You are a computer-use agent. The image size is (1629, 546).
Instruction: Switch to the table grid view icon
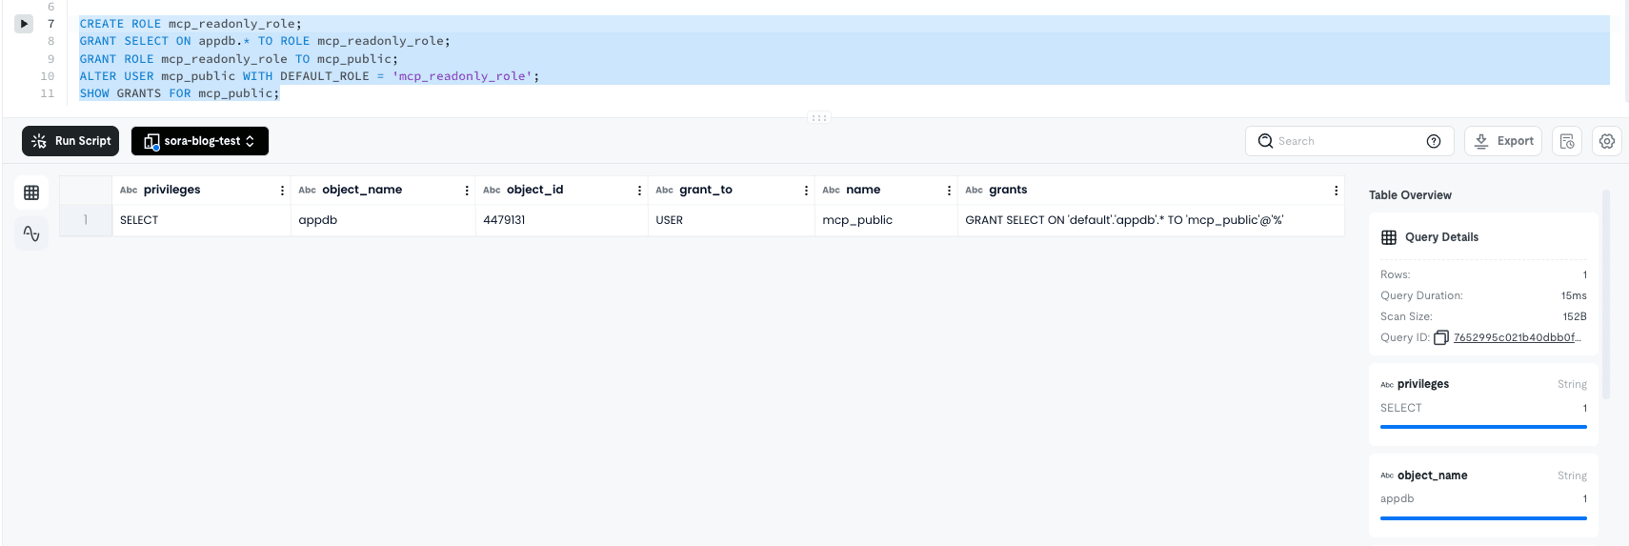coord(31,192)
